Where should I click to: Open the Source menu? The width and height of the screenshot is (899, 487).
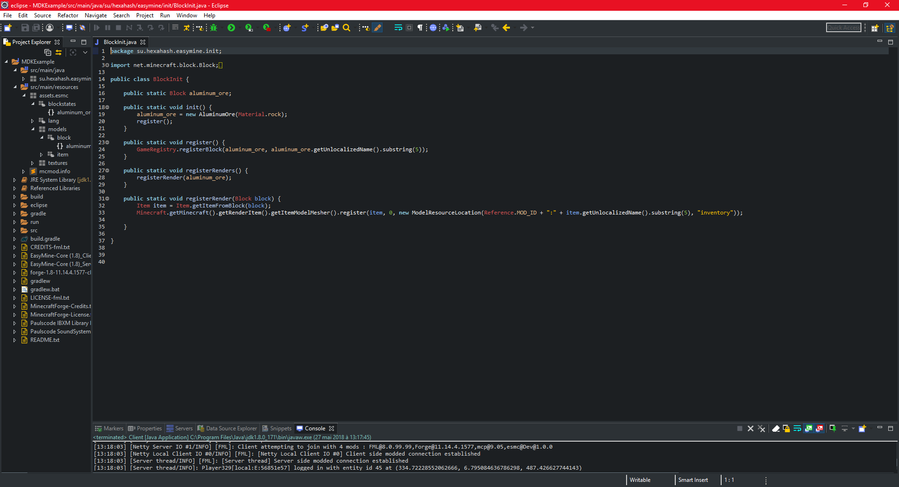pos(43,15)
